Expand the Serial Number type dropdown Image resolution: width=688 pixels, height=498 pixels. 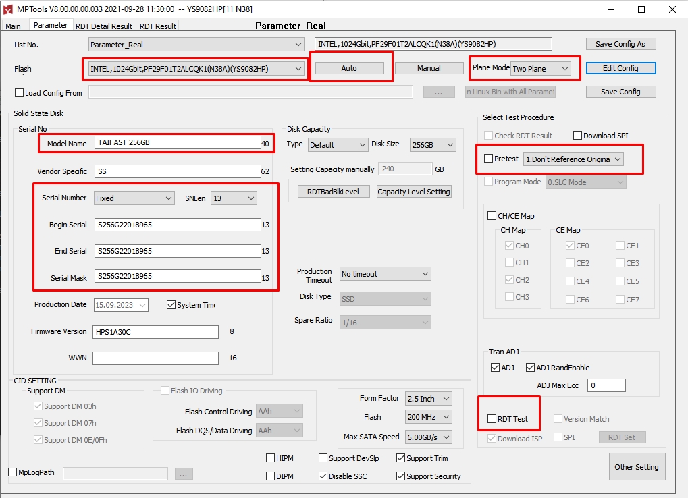coord(134,198)
